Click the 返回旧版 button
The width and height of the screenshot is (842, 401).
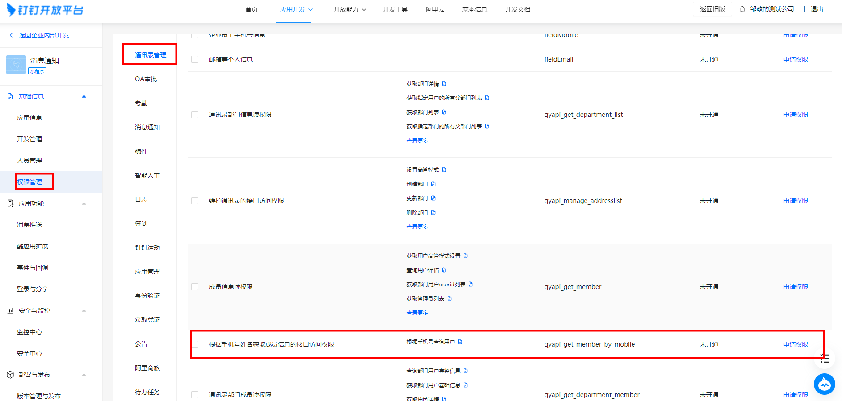tap(712, 9)
